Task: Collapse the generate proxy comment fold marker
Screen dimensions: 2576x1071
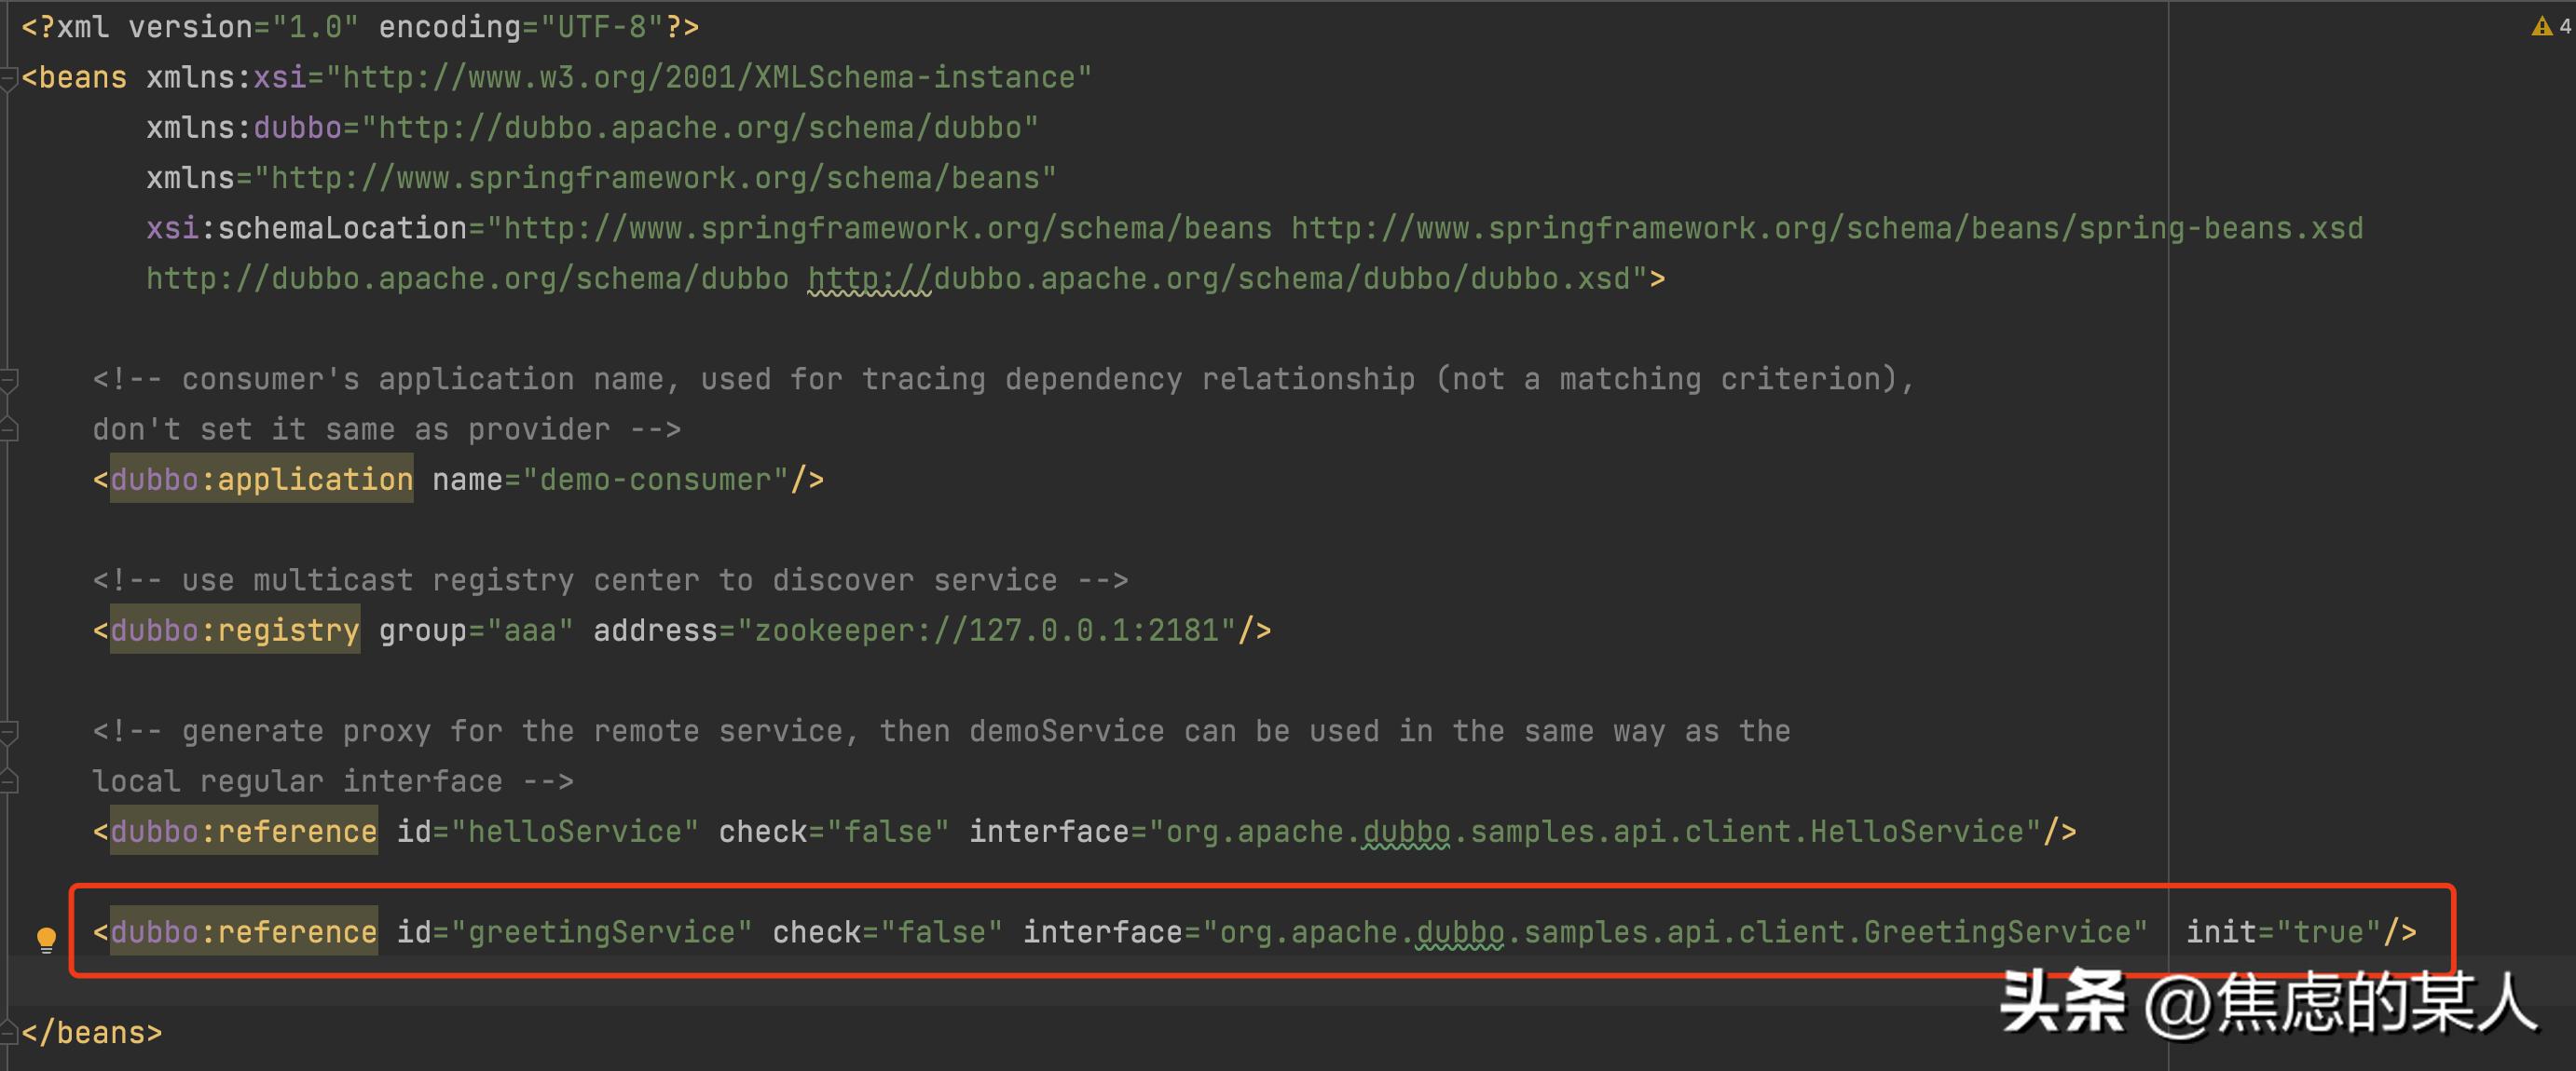Action: click(9, 732)
